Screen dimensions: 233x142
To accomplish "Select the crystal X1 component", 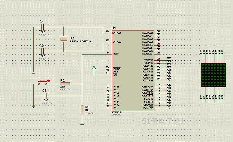I will pyautogui.click(x=64, y=39).
